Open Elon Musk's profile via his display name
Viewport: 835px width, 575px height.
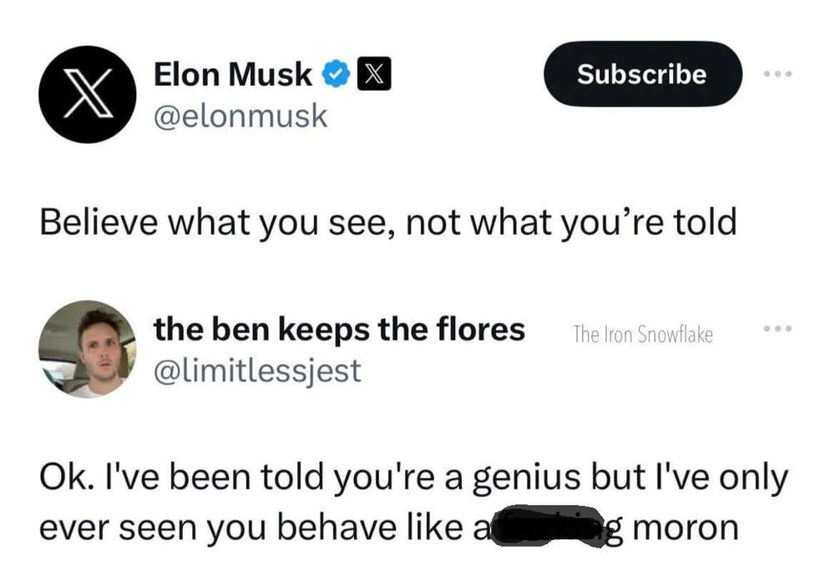tap(233, 73)
